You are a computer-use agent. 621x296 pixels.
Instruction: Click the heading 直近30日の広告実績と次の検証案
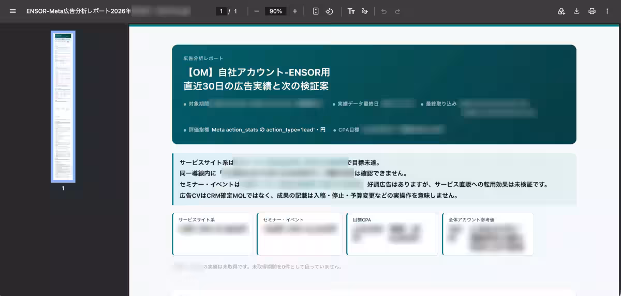coord(256,86)
